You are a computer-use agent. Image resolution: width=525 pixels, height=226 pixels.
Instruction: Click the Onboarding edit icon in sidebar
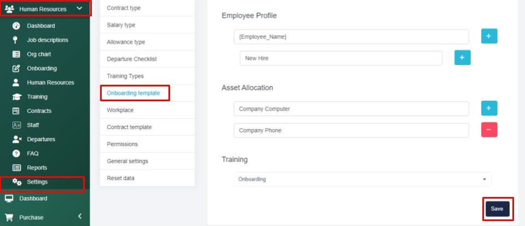pyautogui.click(x=16, y=68)
